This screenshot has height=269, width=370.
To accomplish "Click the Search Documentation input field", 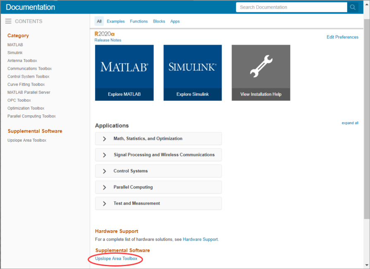I will (291, 7).
